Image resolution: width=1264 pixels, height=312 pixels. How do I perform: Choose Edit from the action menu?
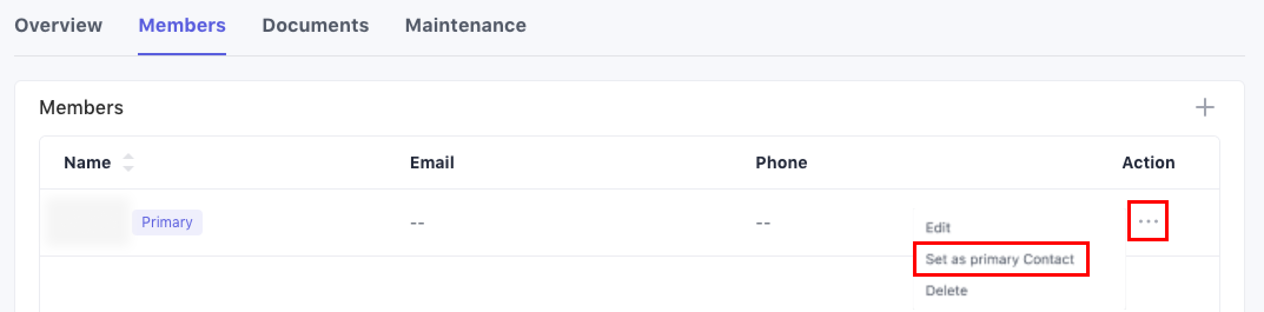pos(938,228)
